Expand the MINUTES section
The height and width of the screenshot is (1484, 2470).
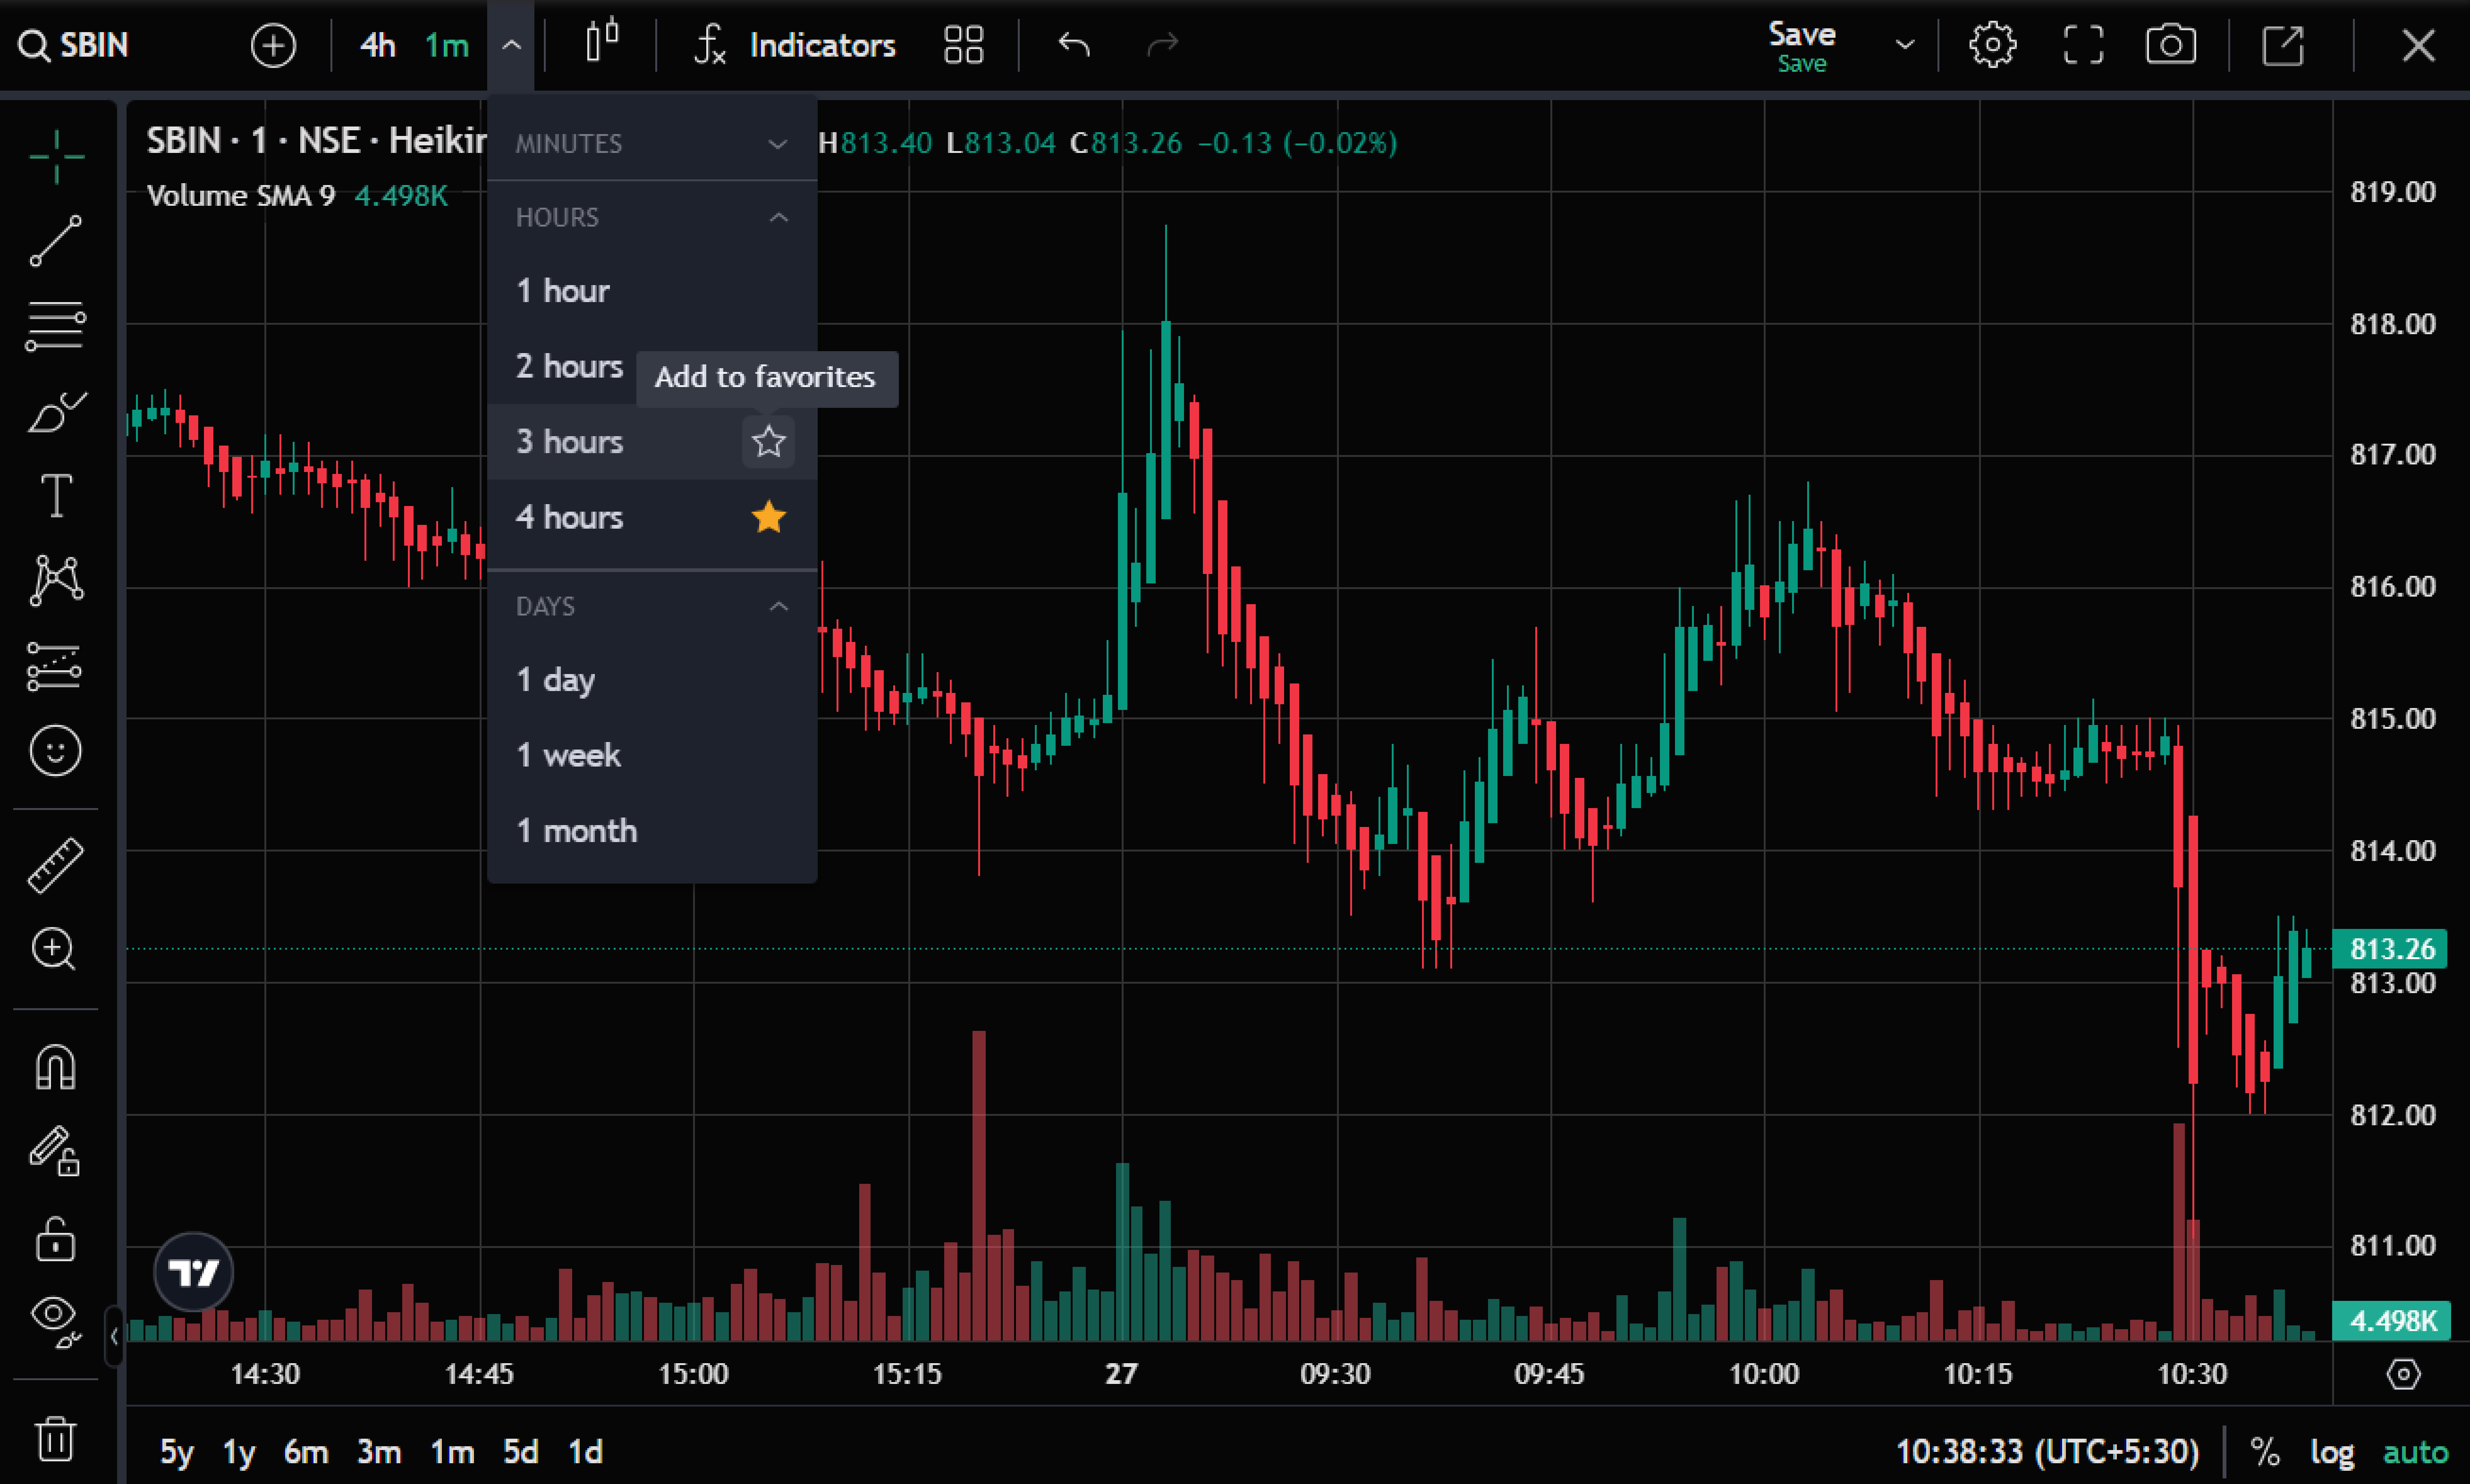click(x=652, y=143)
